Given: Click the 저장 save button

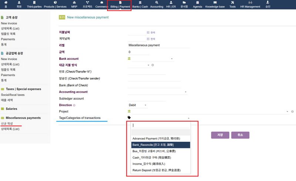Looking at the screenshot, I should point(220,135).
